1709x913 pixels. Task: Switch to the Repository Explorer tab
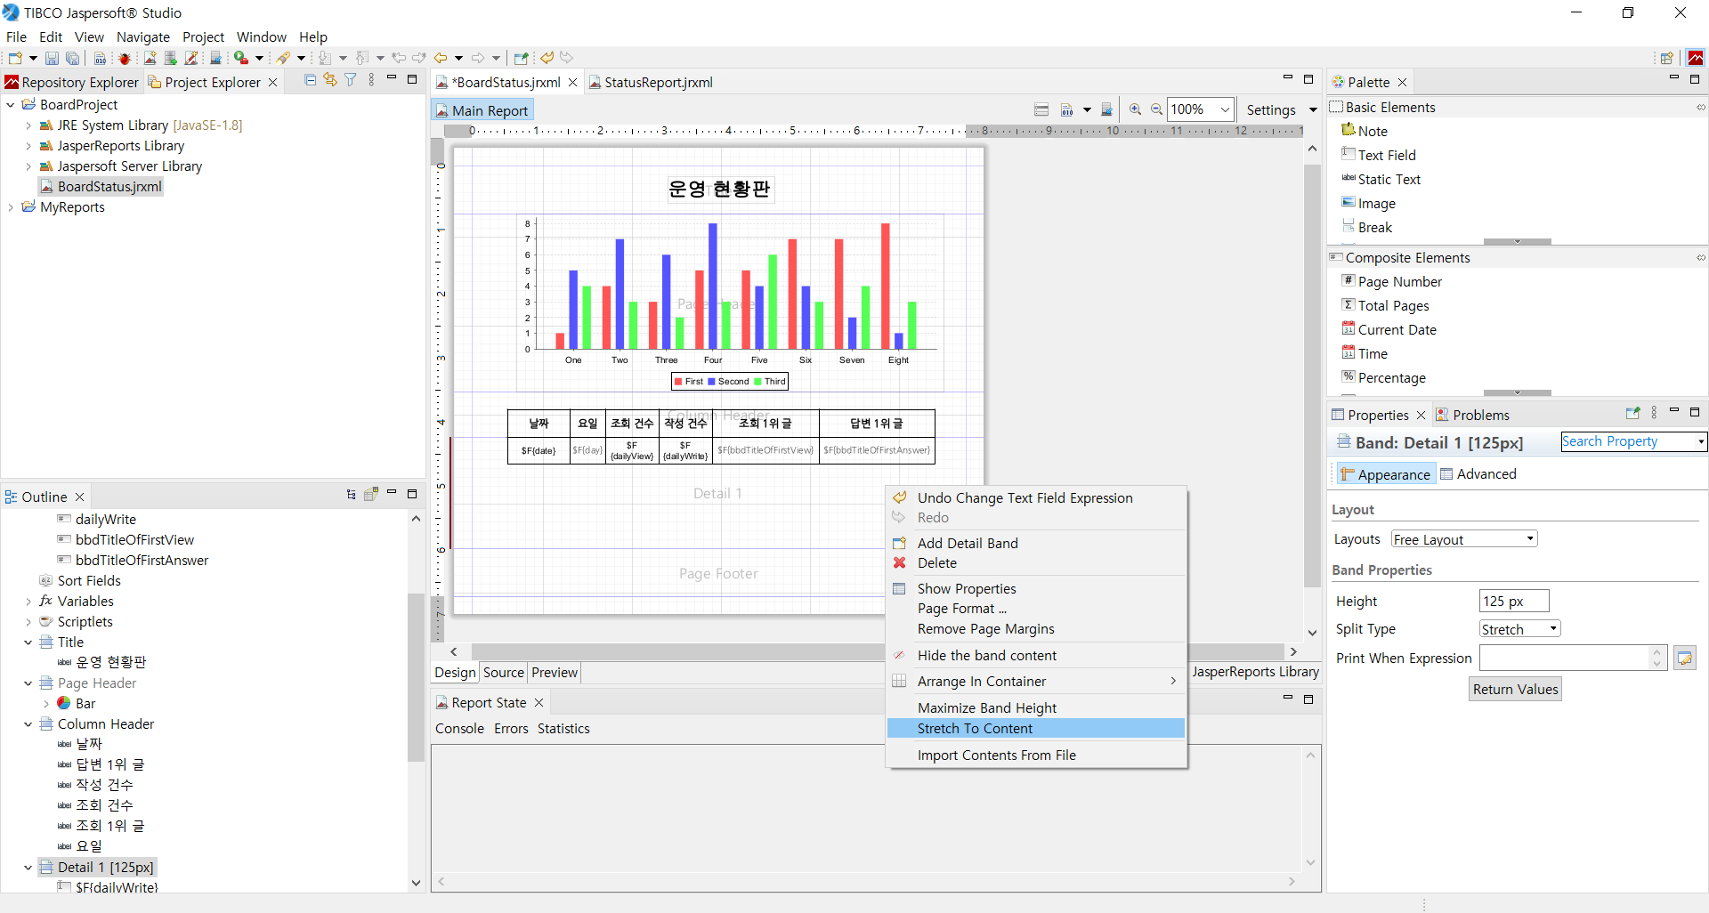point(72,82)
